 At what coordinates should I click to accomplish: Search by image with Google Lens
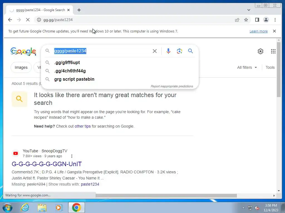coord(180,51)
